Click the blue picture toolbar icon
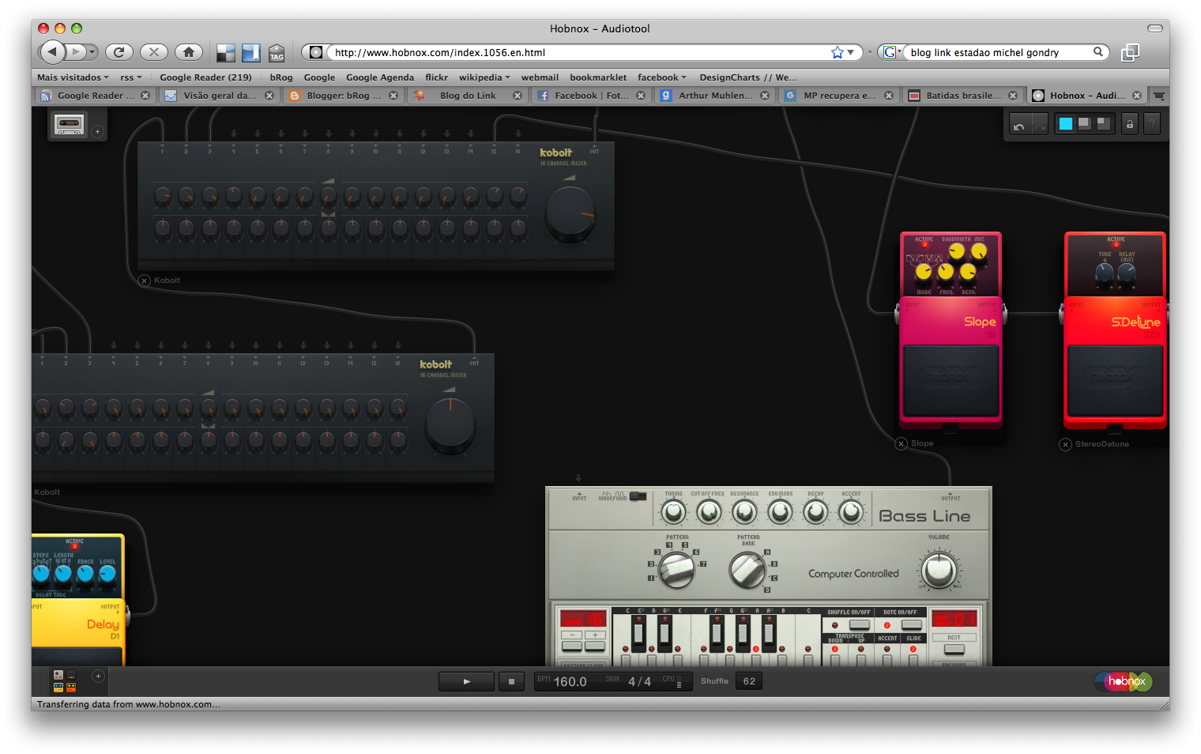This screenshot has height=754, width=1201. coord(251,53)
